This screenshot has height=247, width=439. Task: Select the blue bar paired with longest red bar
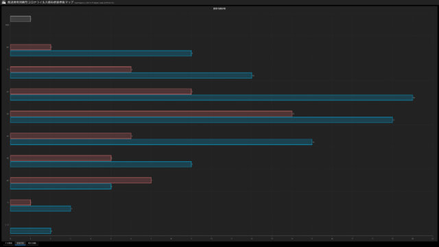tap(202, 120)
